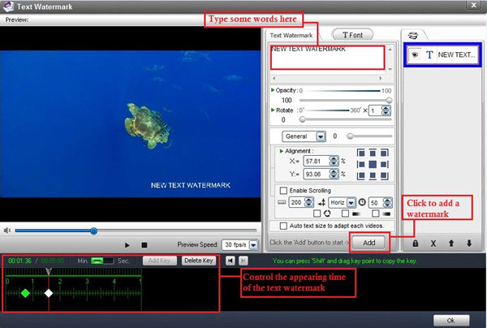
Task: Click the T text icon in watermark list
Action: coord(429,55)
